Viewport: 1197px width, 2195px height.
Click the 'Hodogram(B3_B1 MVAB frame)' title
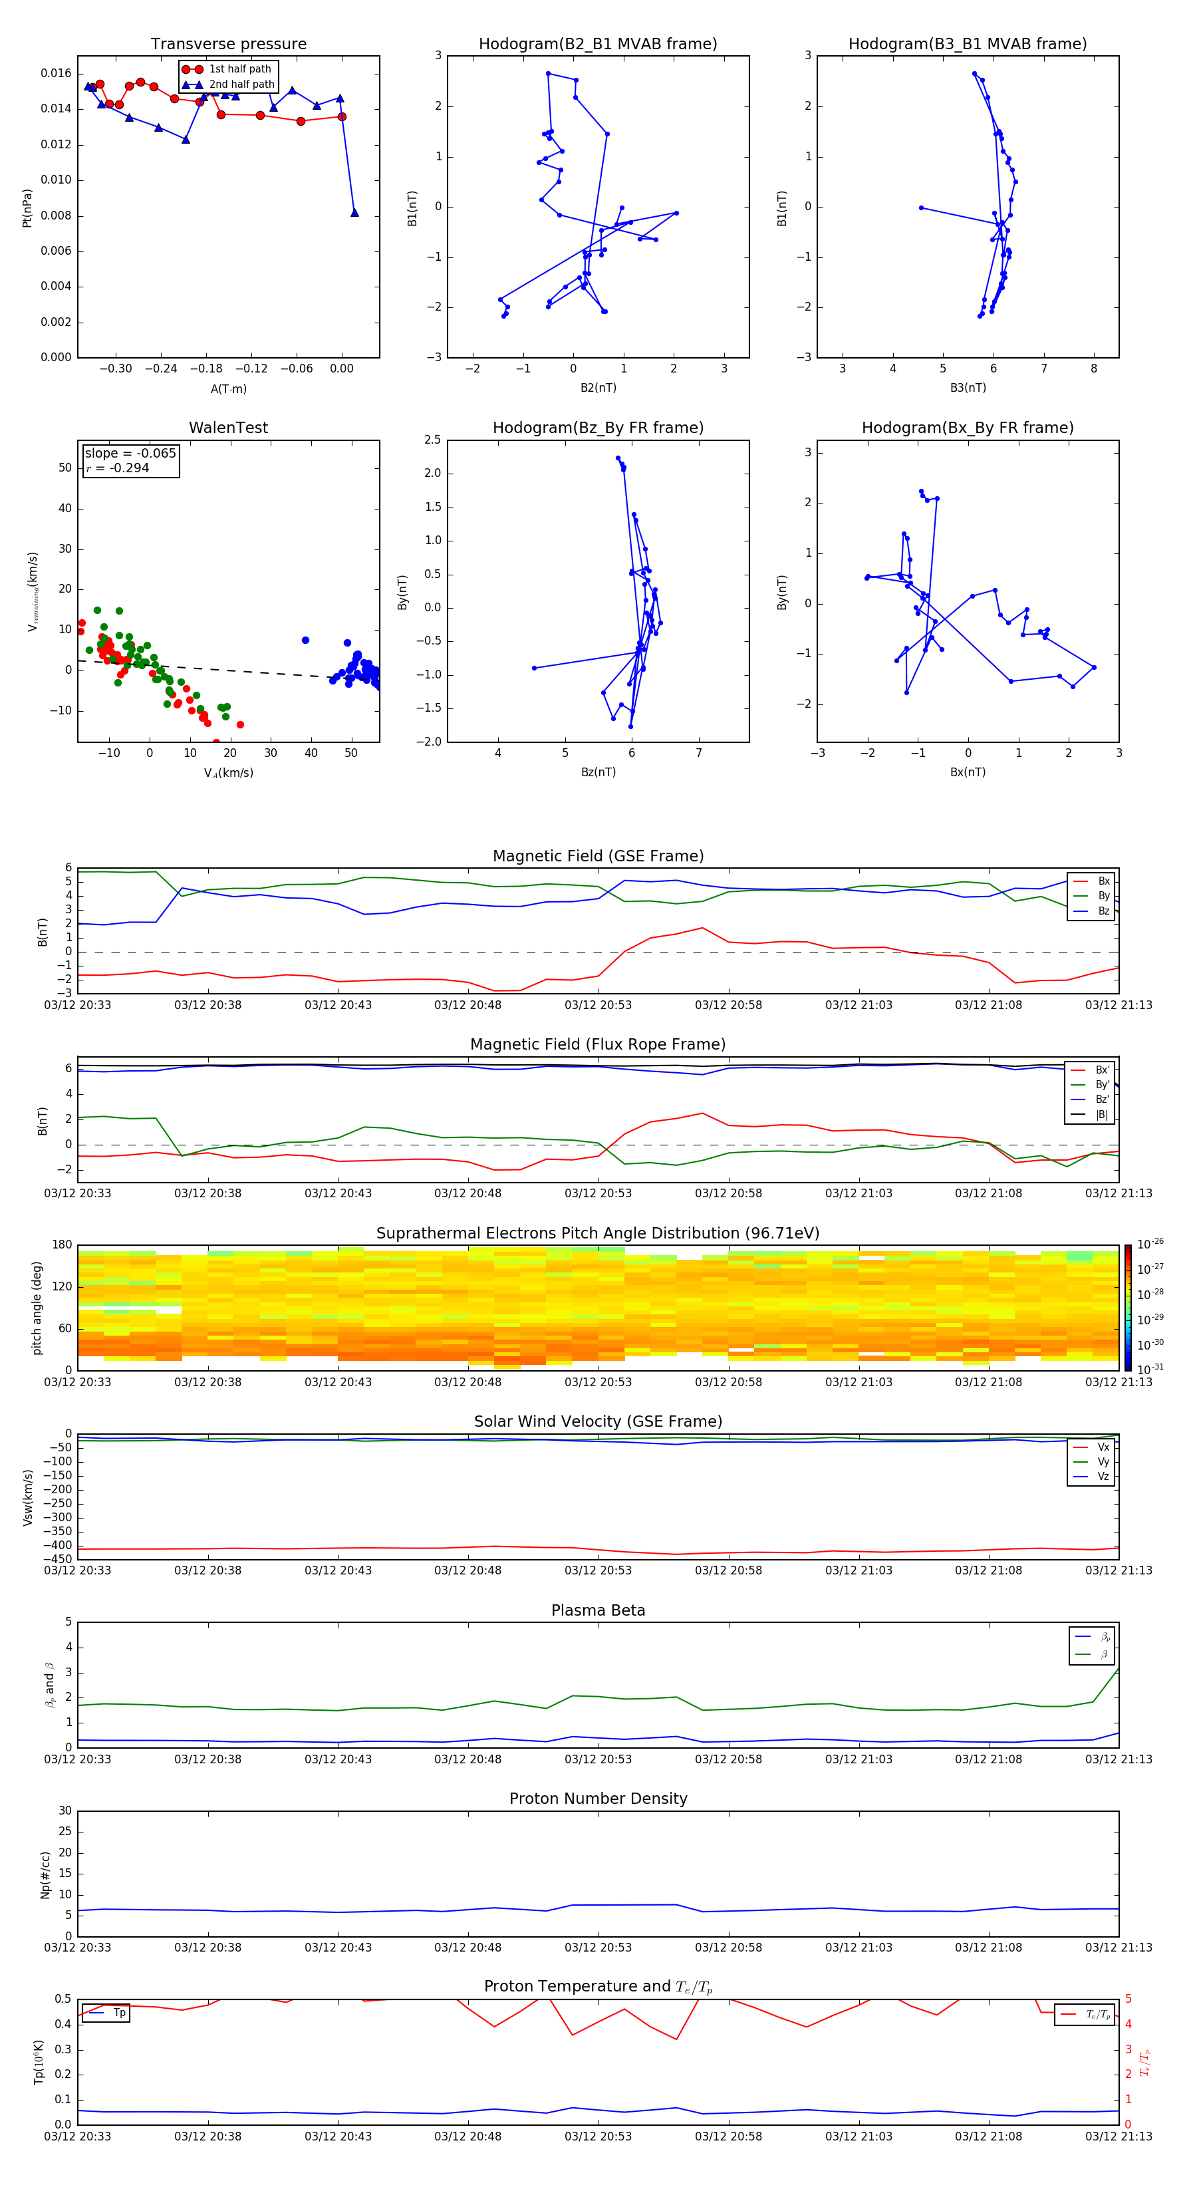(x=968, y=45)
